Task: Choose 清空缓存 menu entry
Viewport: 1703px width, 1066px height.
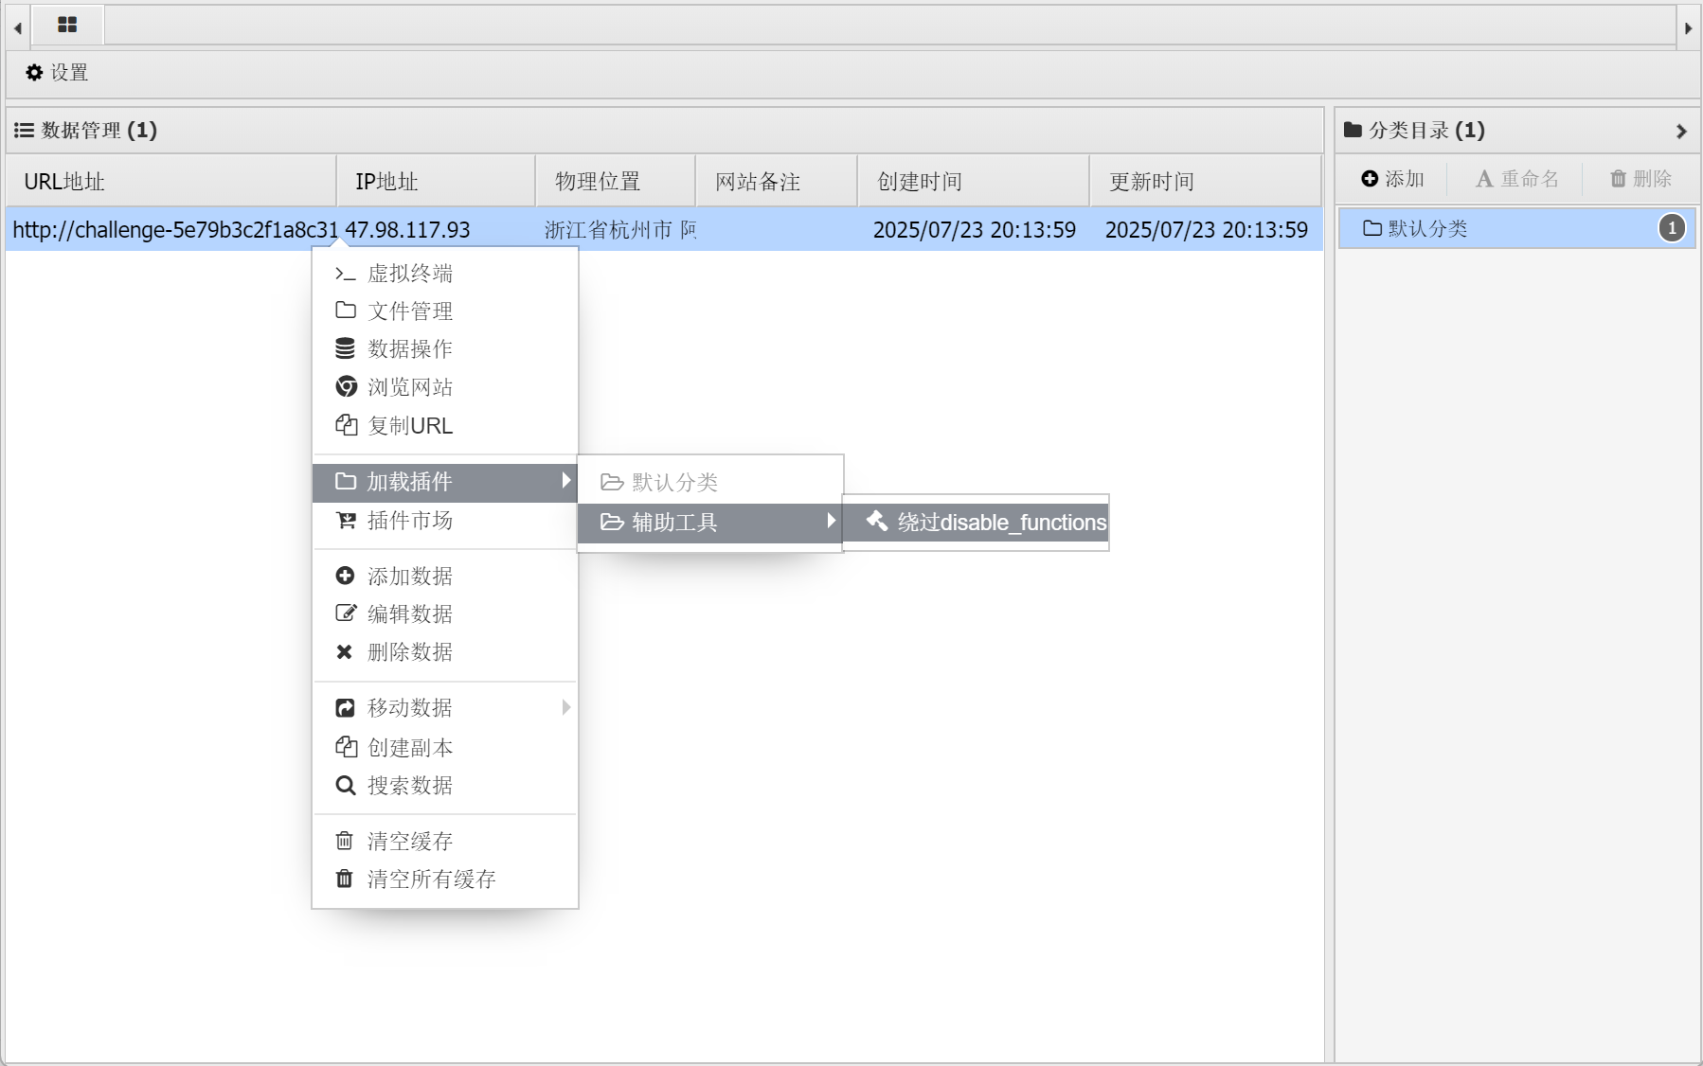Action: (x=445, y=842)
